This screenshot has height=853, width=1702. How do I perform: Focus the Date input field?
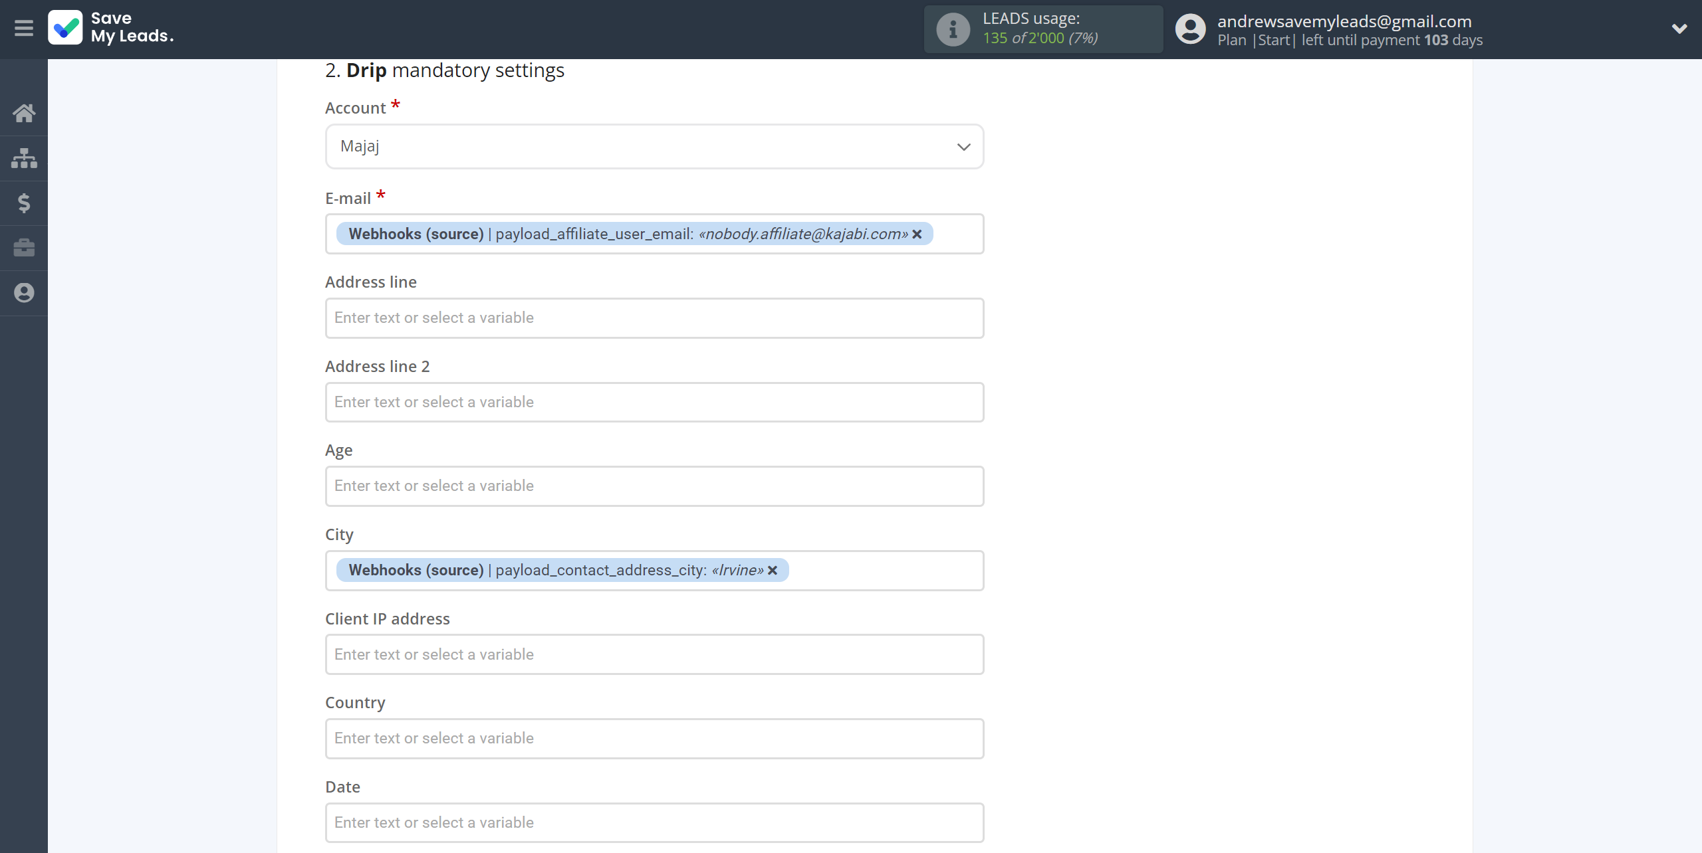(654, 822)
